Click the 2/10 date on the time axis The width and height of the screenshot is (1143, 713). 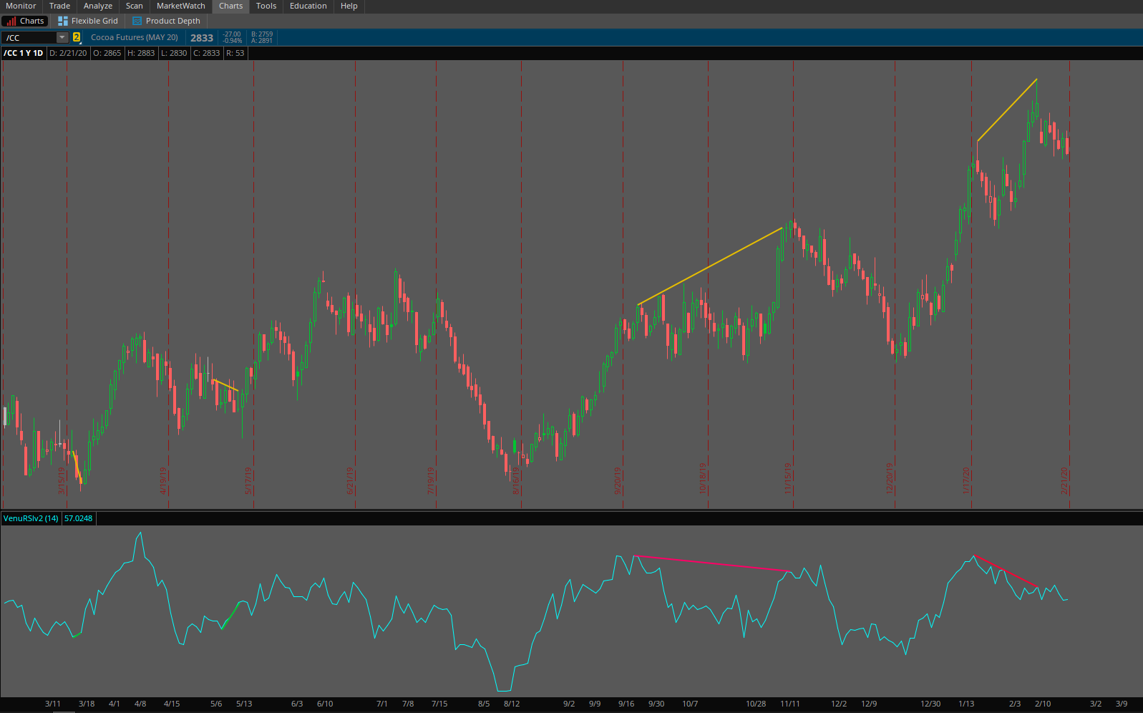(1043, 704)
